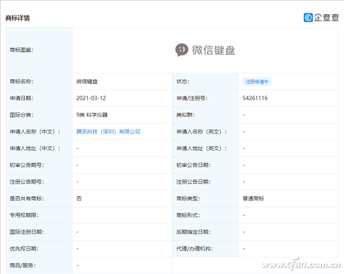Select the 9类 科学仪器 classification value
Screen dimensions: 344x274
pos(92,115)
